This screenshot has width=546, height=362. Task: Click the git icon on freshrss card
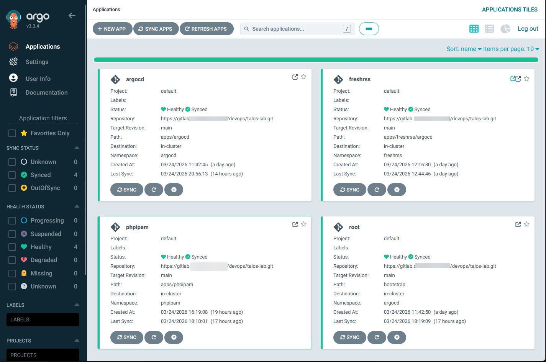338,79
